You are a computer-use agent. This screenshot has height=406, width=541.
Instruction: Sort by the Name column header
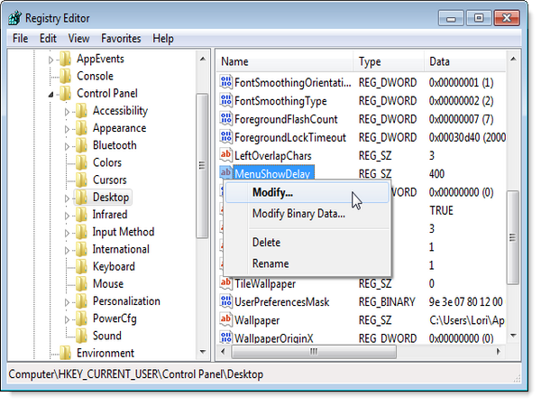coord(283,61)
